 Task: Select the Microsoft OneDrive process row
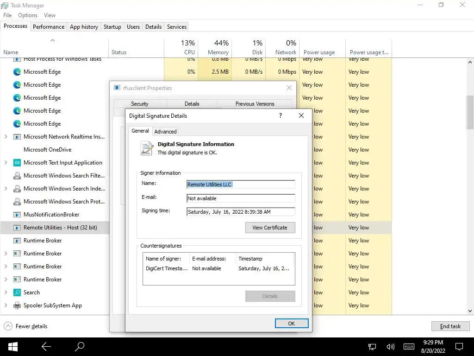pyautogui.click(x=55, y=150)
